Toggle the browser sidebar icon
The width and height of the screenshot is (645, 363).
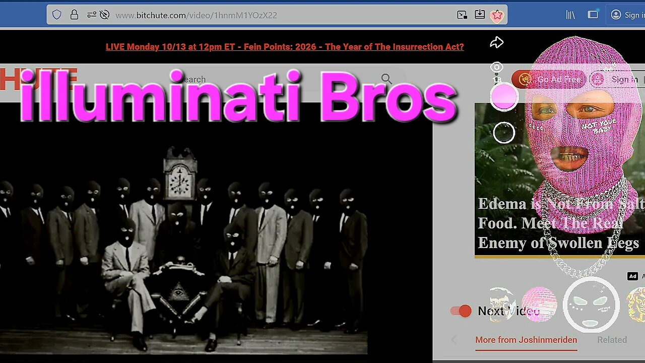tap(593, 15)
